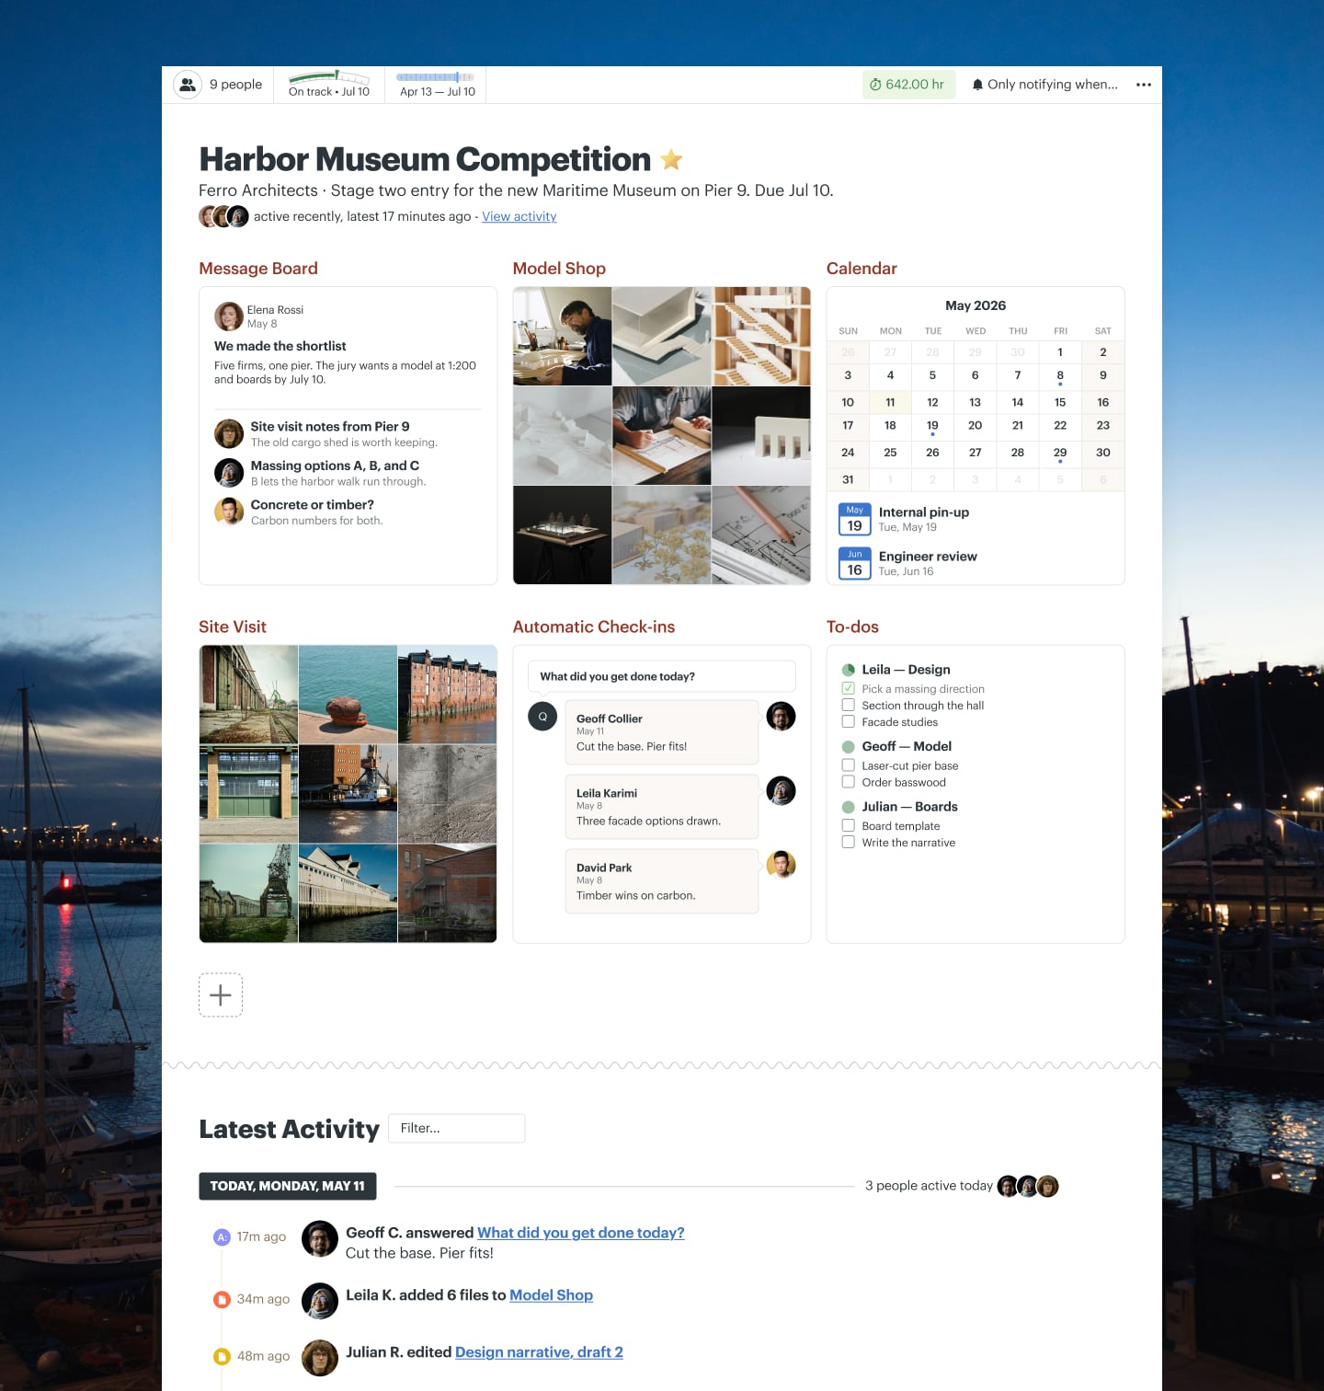Click Geoff C.'s avatar in latest activity
Screen dimensions: 1324x1391
click(x=320, y=1239)
